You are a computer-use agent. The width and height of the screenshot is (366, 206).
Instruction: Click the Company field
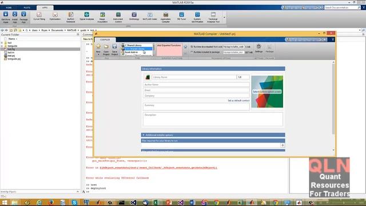click(x=196, y=96)
